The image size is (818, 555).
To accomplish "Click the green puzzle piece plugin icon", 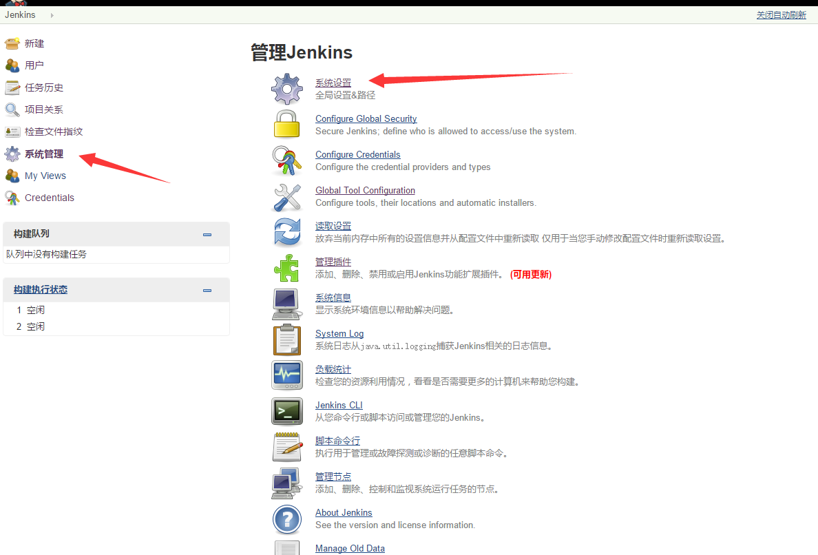I will pyautogui.click(x=287, y=268).
